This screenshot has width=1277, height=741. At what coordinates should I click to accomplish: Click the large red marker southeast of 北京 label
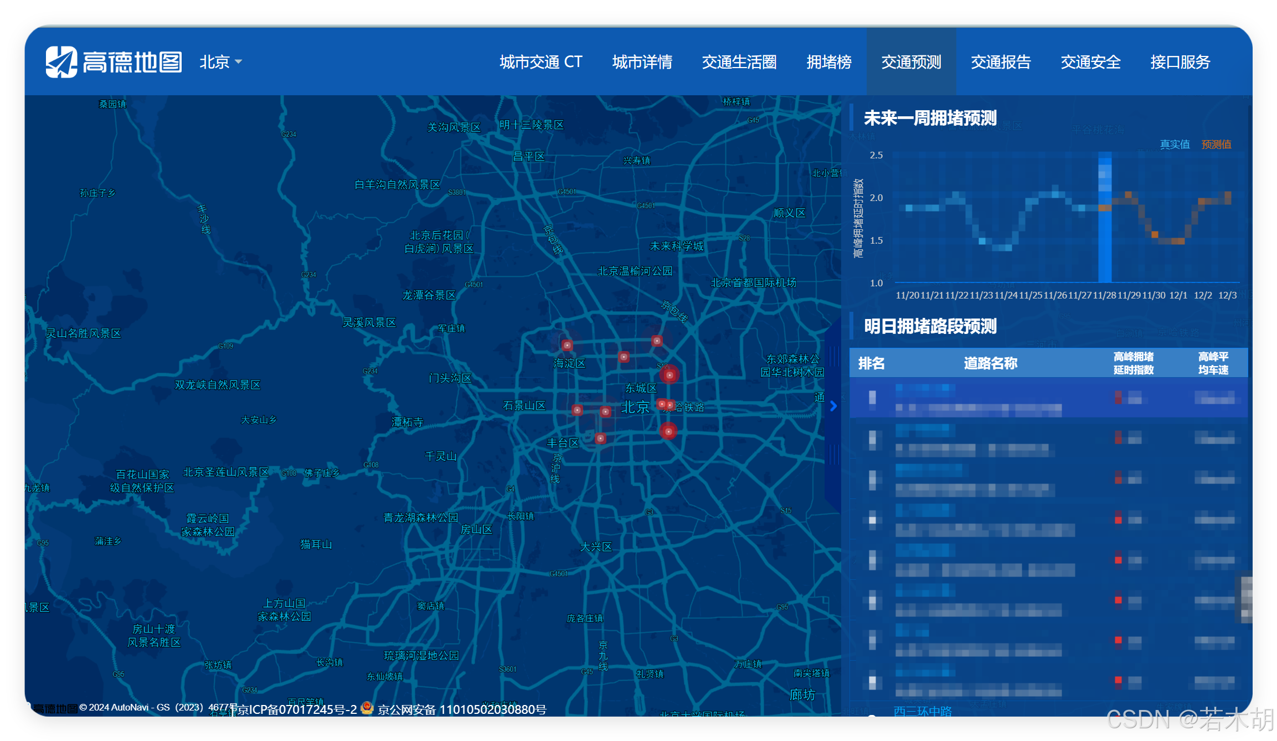tap(668, 431)
